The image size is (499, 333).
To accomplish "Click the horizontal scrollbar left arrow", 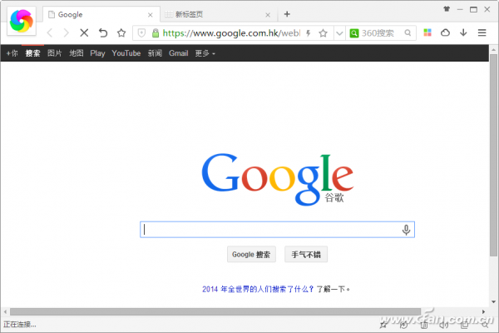I will (x=5, y=311).
